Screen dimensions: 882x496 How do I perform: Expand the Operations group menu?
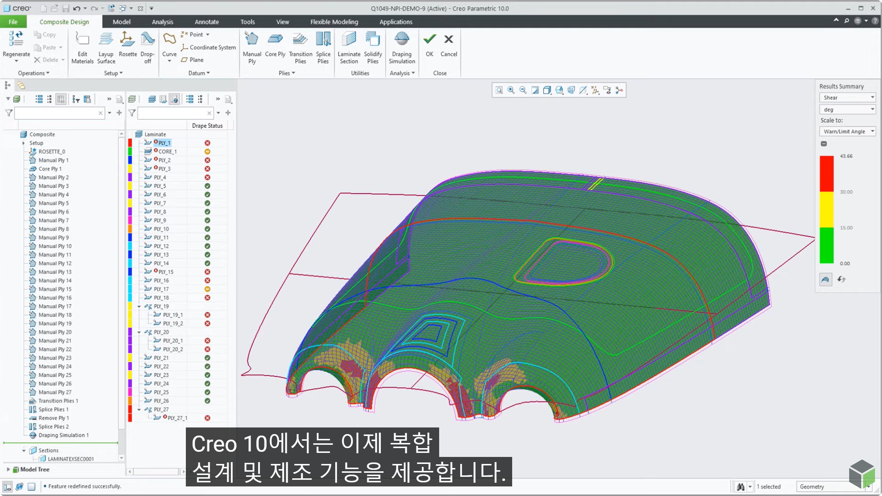[x=34, y=73]
